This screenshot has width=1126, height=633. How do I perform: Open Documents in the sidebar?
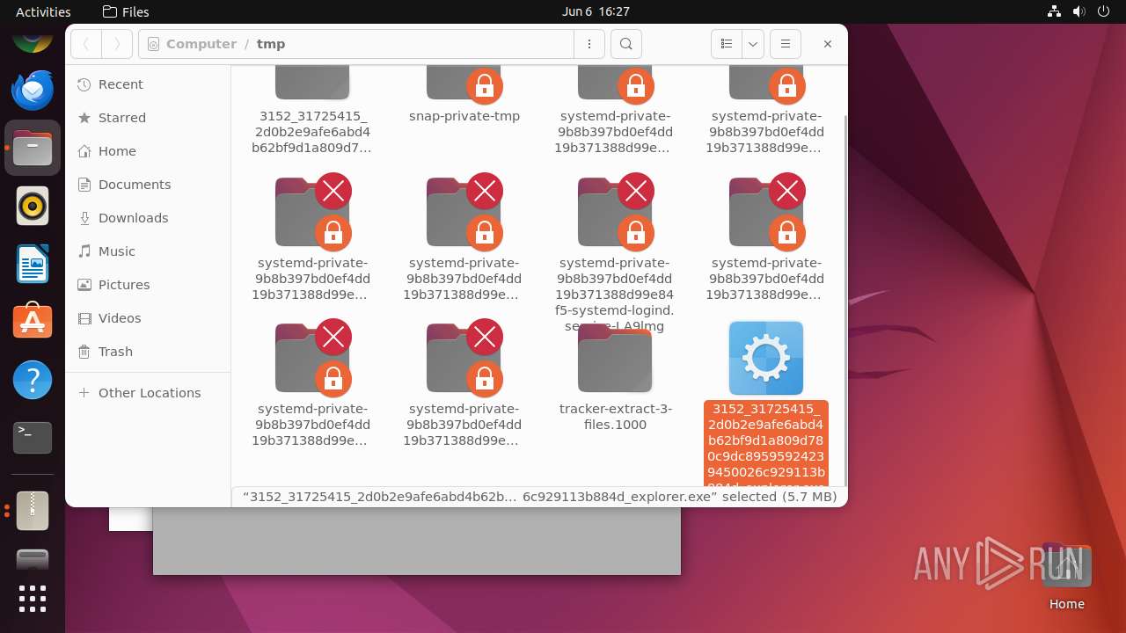pos(148,185)
